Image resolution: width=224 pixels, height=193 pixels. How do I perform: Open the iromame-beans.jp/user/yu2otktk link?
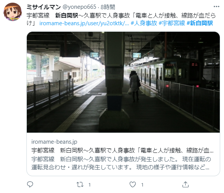coord(84,23)
